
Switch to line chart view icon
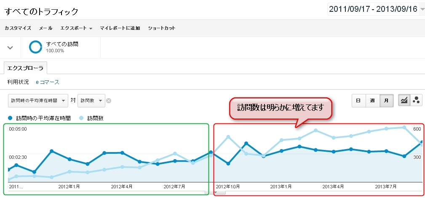click(x=404, y=100)
